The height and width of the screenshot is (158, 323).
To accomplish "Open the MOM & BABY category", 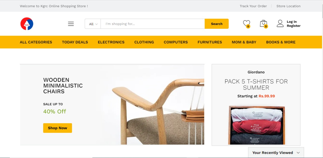I will [x=244, y=42].
